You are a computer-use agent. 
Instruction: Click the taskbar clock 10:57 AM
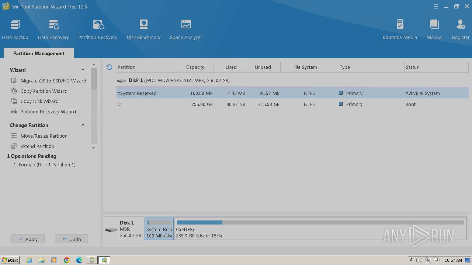[453, 260]
